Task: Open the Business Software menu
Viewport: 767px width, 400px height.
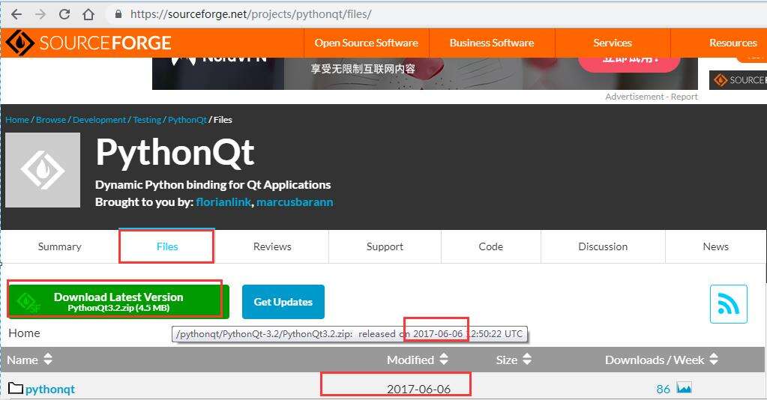Action: (x=492, y=43)
